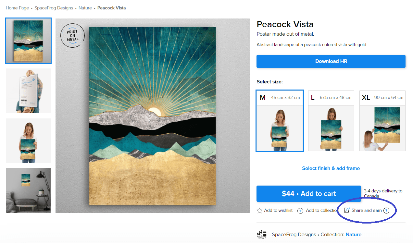Select the first poster thumbnail
The height and width of the screenshot is (243, 413).
pyautogui.click(x=28, y=41)
